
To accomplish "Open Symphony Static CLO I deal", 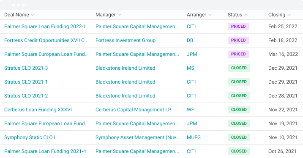I will click(x=30, y=137).
